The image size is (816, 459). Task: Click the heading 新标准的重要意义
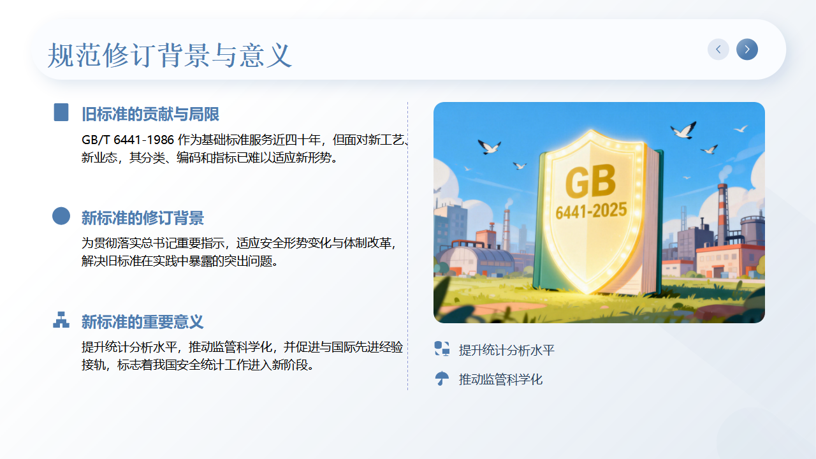143,322
